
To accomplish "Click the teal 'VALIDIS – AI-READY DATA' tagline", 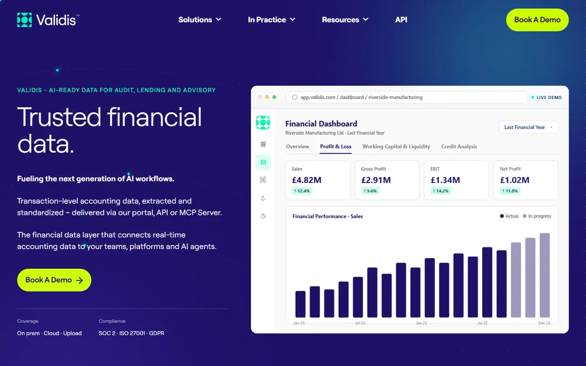I will (x=116, y=90).
